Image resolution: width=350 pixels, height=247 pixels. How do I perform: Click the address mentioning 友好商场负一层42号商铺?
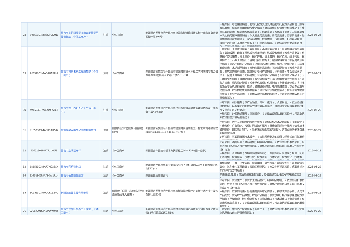(x=182, y=110)
